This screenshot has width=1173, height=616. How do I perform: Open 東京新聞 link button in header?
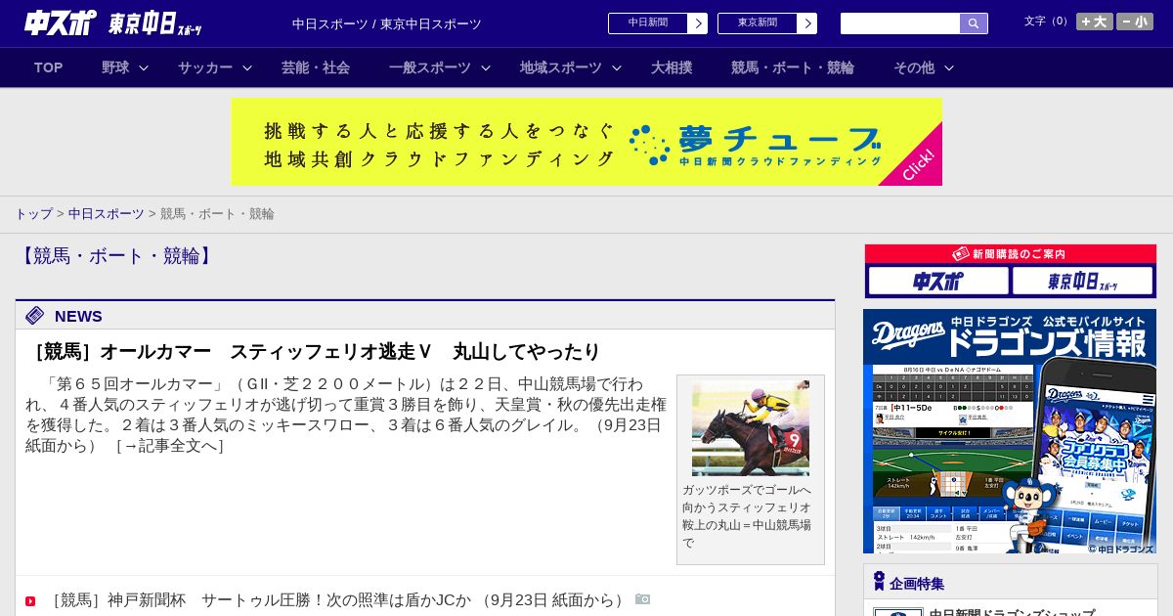(x=758, y=23)
